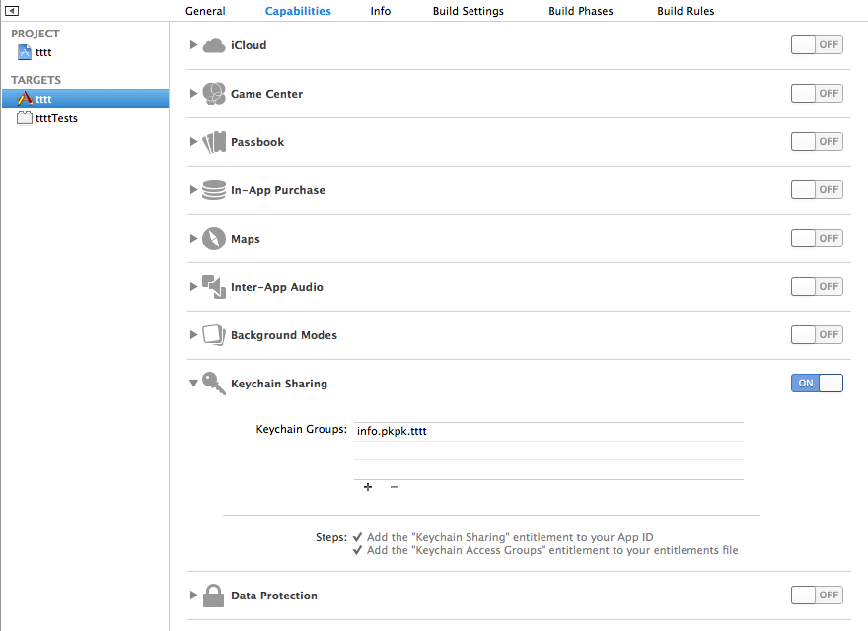Expand the Game Center disclosure triangle

coord(193,93)
